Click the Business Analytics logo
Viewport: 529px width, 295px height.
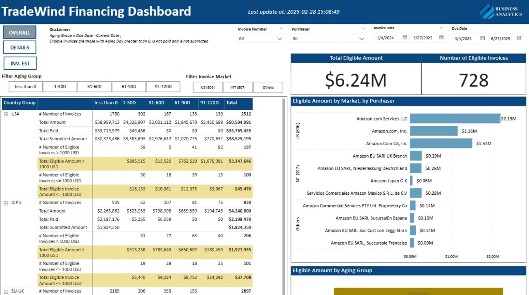[501, 11]
